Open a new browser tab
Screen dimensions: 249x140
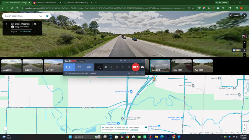[96, 3]
